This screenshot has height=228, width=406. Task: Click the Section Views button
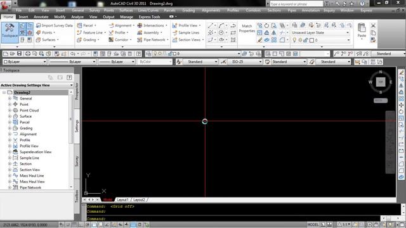(188, 39)
